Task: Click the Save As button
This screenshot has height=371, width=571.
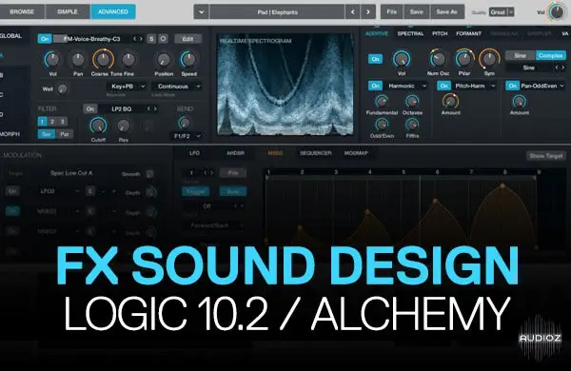Action: [x=447, y=12]
